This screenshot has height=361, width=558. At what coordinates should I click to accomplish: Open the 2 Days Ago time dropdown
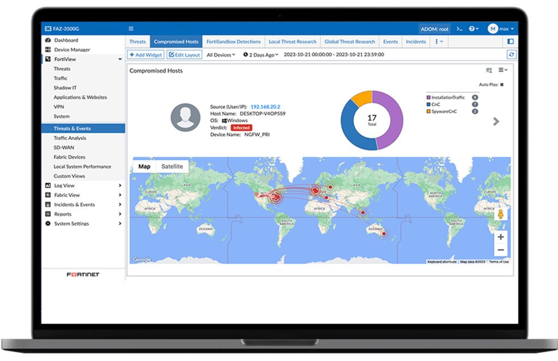[x=260, y=55]
